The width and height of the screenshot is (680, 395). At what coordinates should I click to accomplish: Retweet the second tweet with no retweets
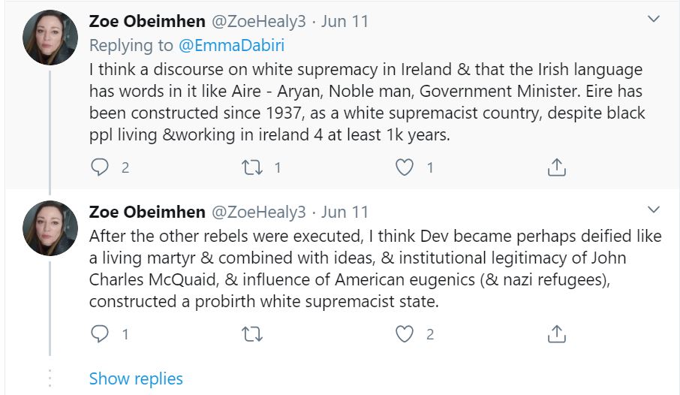tap(252, 334)
